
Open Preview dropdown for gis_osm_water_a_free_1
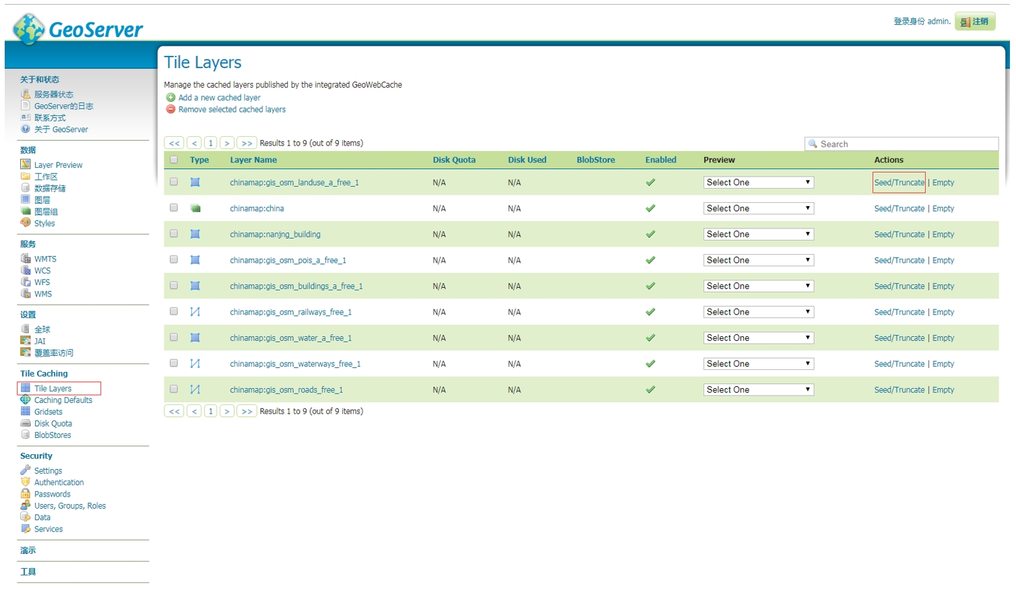click(x=758, y=338)
